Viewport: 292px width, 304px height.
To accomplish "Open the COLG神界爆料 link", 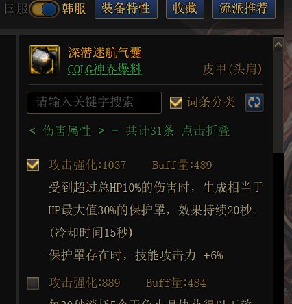I will coord(105,69).
